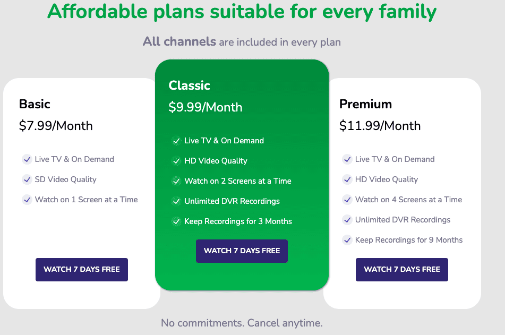This screenshot has width=505, height=335.
Task: Click the $7.99/Month Basic price
Action: pyautogui.click(x=56, y=126)
